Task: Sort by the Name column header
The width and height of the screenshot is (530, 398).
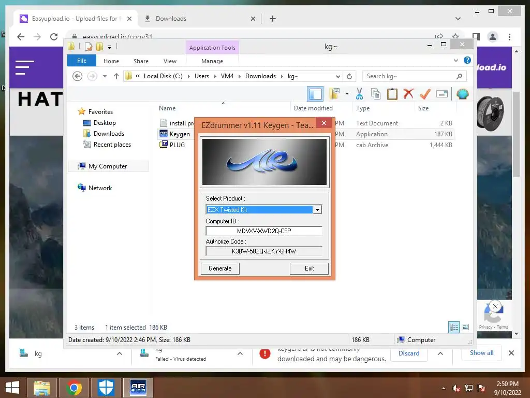Action: [167, 108]
